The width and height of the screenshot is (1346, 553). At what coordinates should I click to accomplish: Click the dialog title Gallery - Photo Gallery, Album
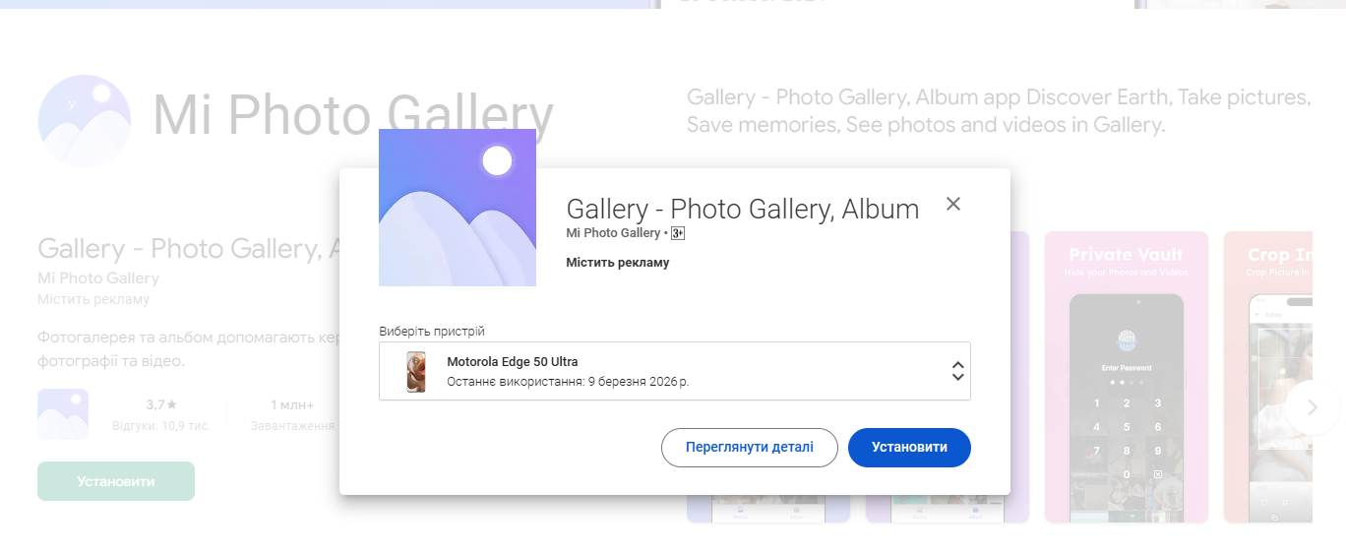(742, 209)
